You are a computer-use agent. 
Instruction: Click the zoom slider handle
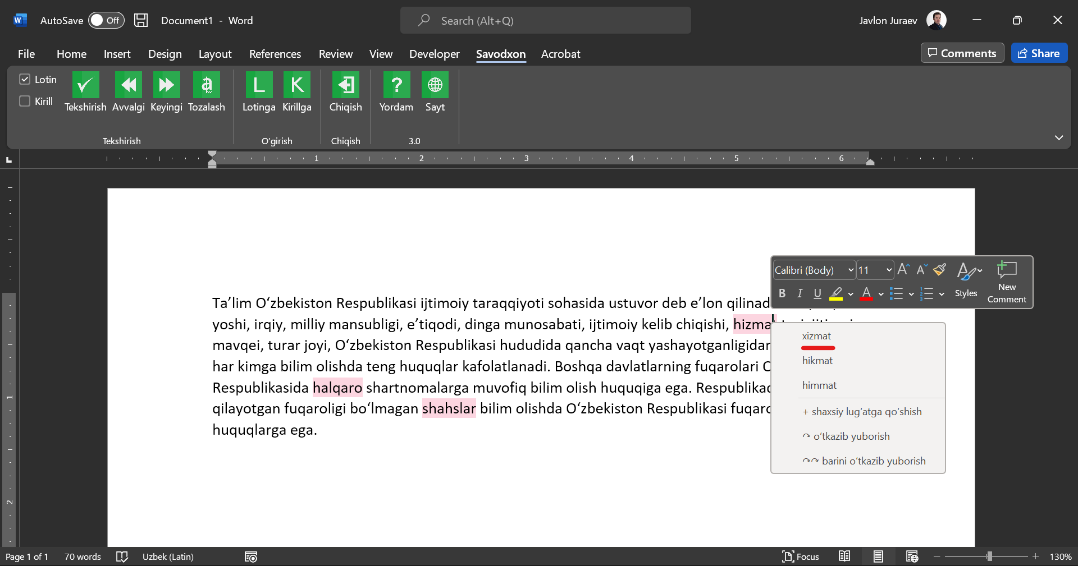click(989, 556)
